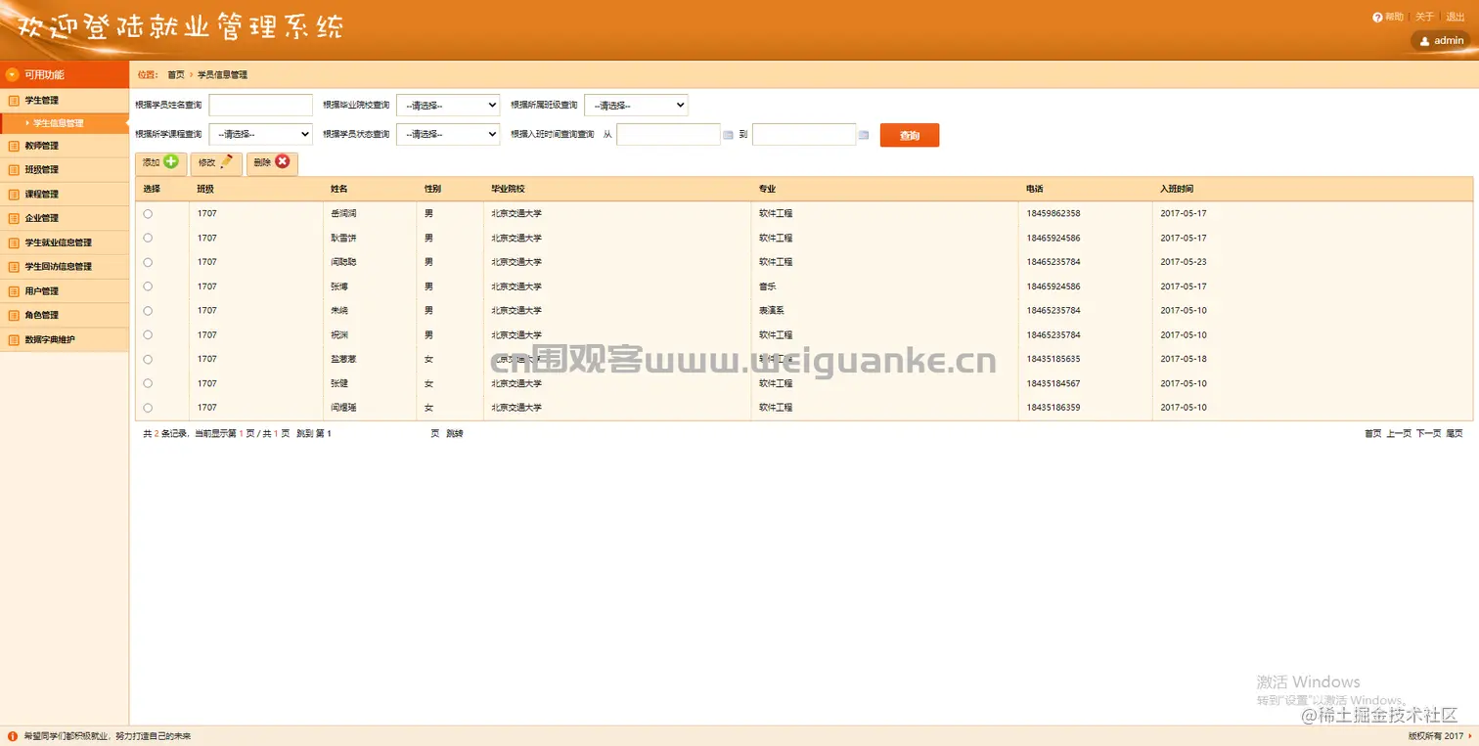Select radio for row with major 音乐
This screenshot has width=1479, height=746.
pos(148,286)
